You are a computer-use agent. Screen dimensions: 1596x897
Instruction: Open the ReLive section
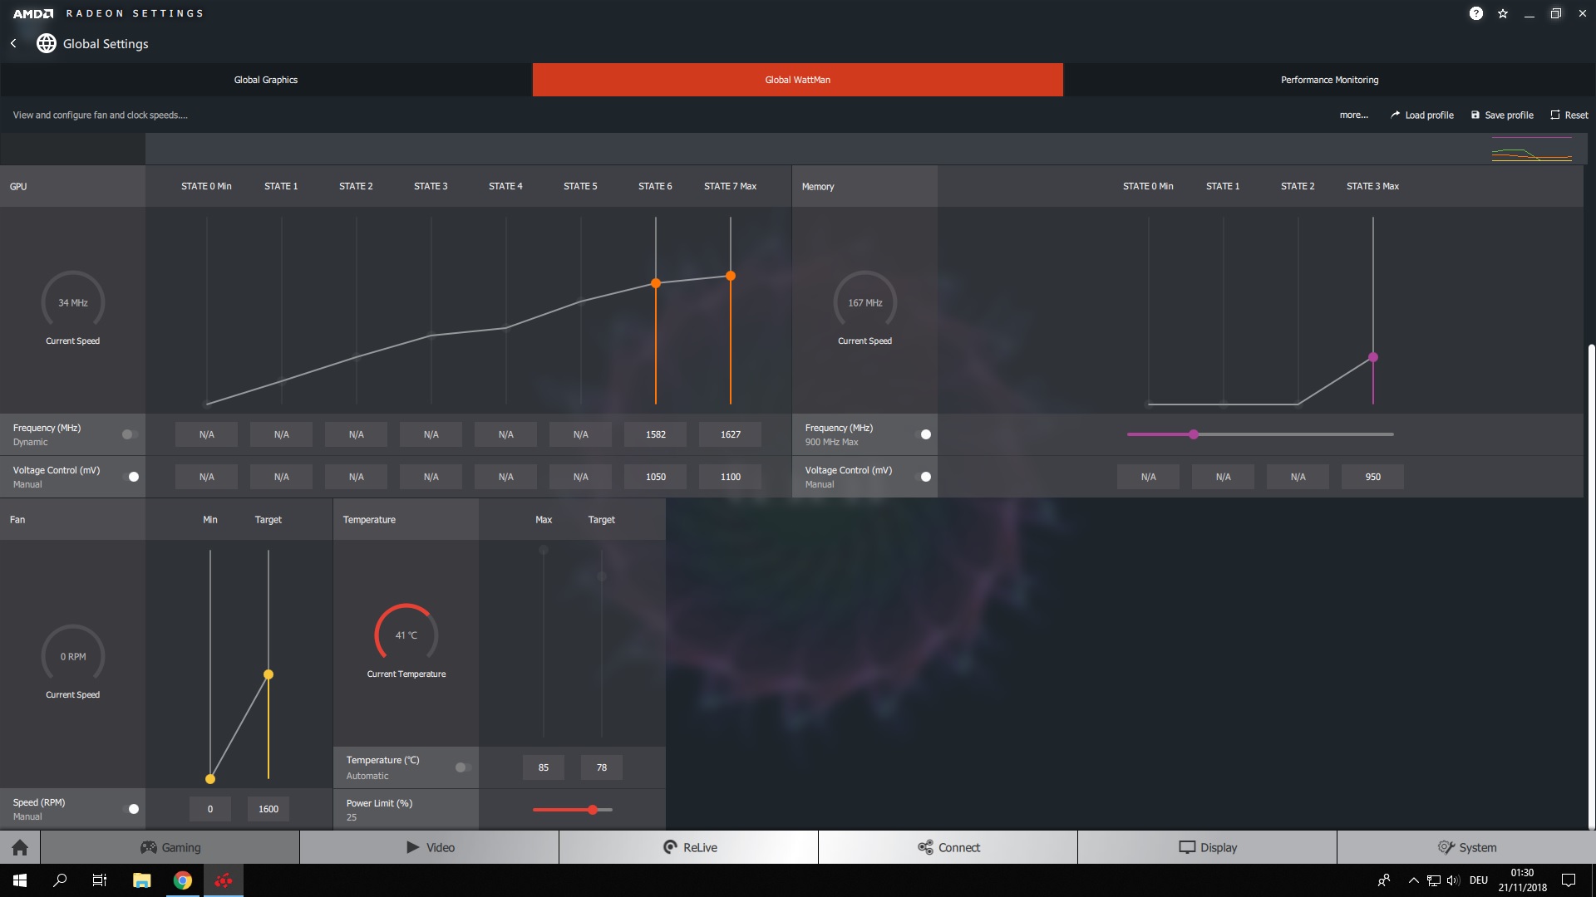pos(689,847)
